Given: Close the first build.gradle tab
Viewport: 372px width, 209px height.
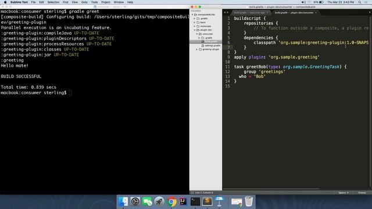Looking at the screenshot, I should (267, 13).
